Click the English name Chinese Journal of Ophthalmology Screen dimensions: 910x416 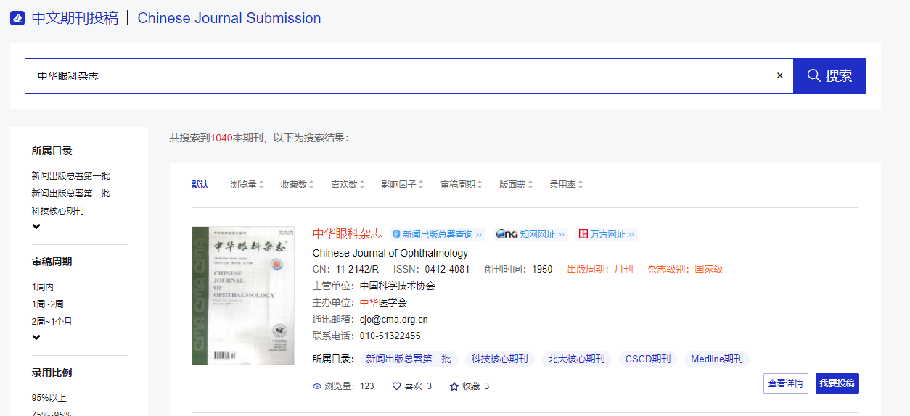390,253
